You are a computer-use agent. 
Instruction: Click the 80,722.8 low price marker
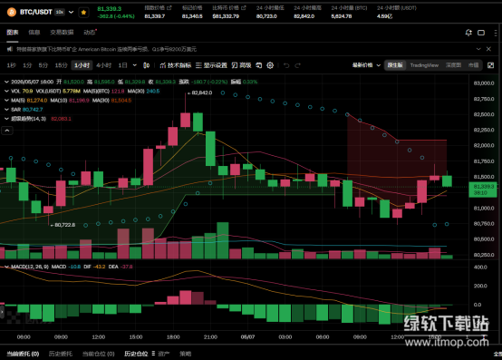pos(64,225)
